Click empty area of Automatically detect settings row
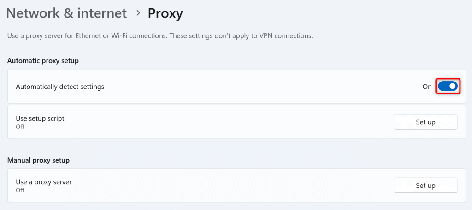Image resolution: width=472 pixels, height=210 pixels. [258, 87]
